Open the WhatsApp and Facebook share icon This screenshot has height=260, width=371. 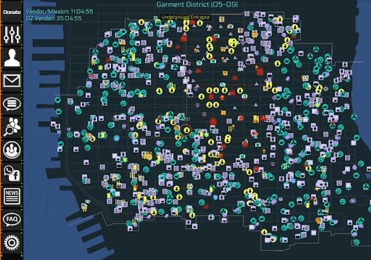12,173
